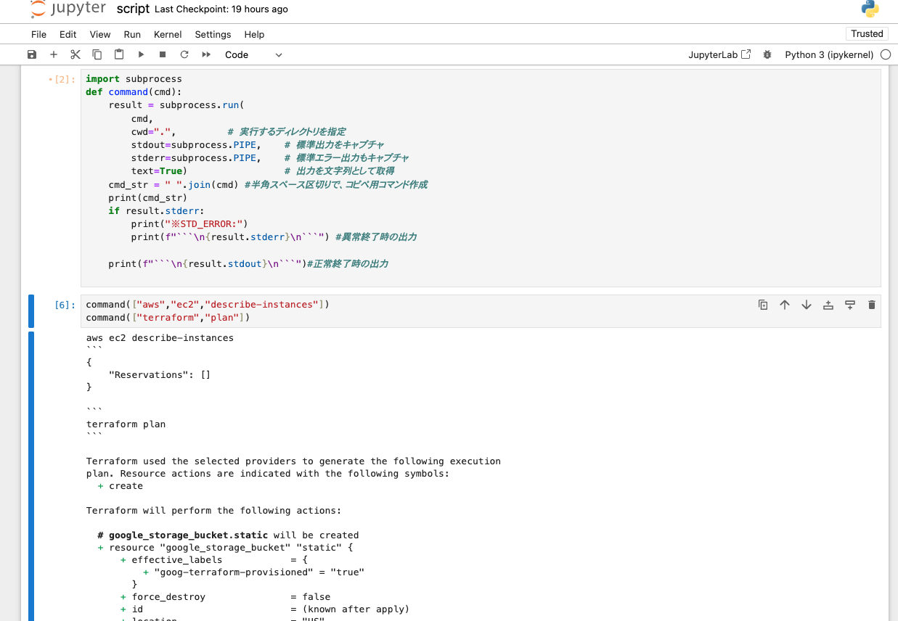Open notebook in JupyterLab

(x=719, y=54)
